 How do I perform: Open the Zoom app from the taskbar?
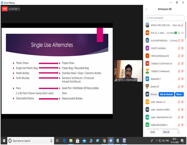click(x=110, y=141)
